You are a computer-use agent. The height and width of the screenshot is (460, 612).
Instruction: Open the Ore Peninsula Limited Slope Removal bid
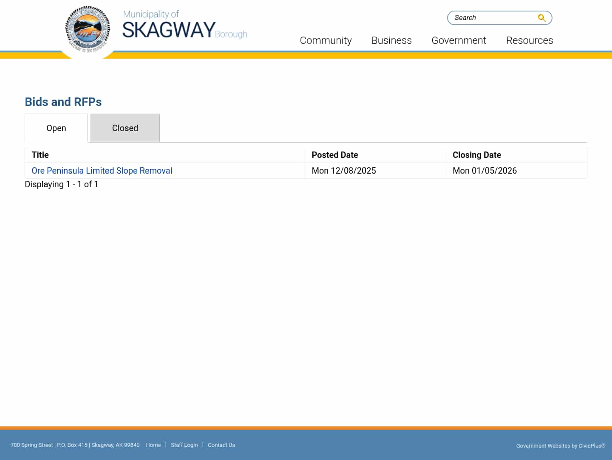tap(102, 171)
